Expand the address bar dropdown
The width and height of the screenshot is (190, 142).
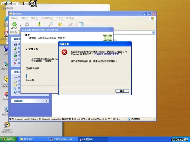[x=153, y=33]
